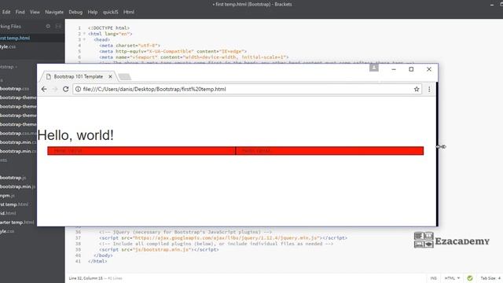Click the js/bootstrap.min.js script source line 39
503x283 pixels.
pyautogui.click(x=162, y=249)
